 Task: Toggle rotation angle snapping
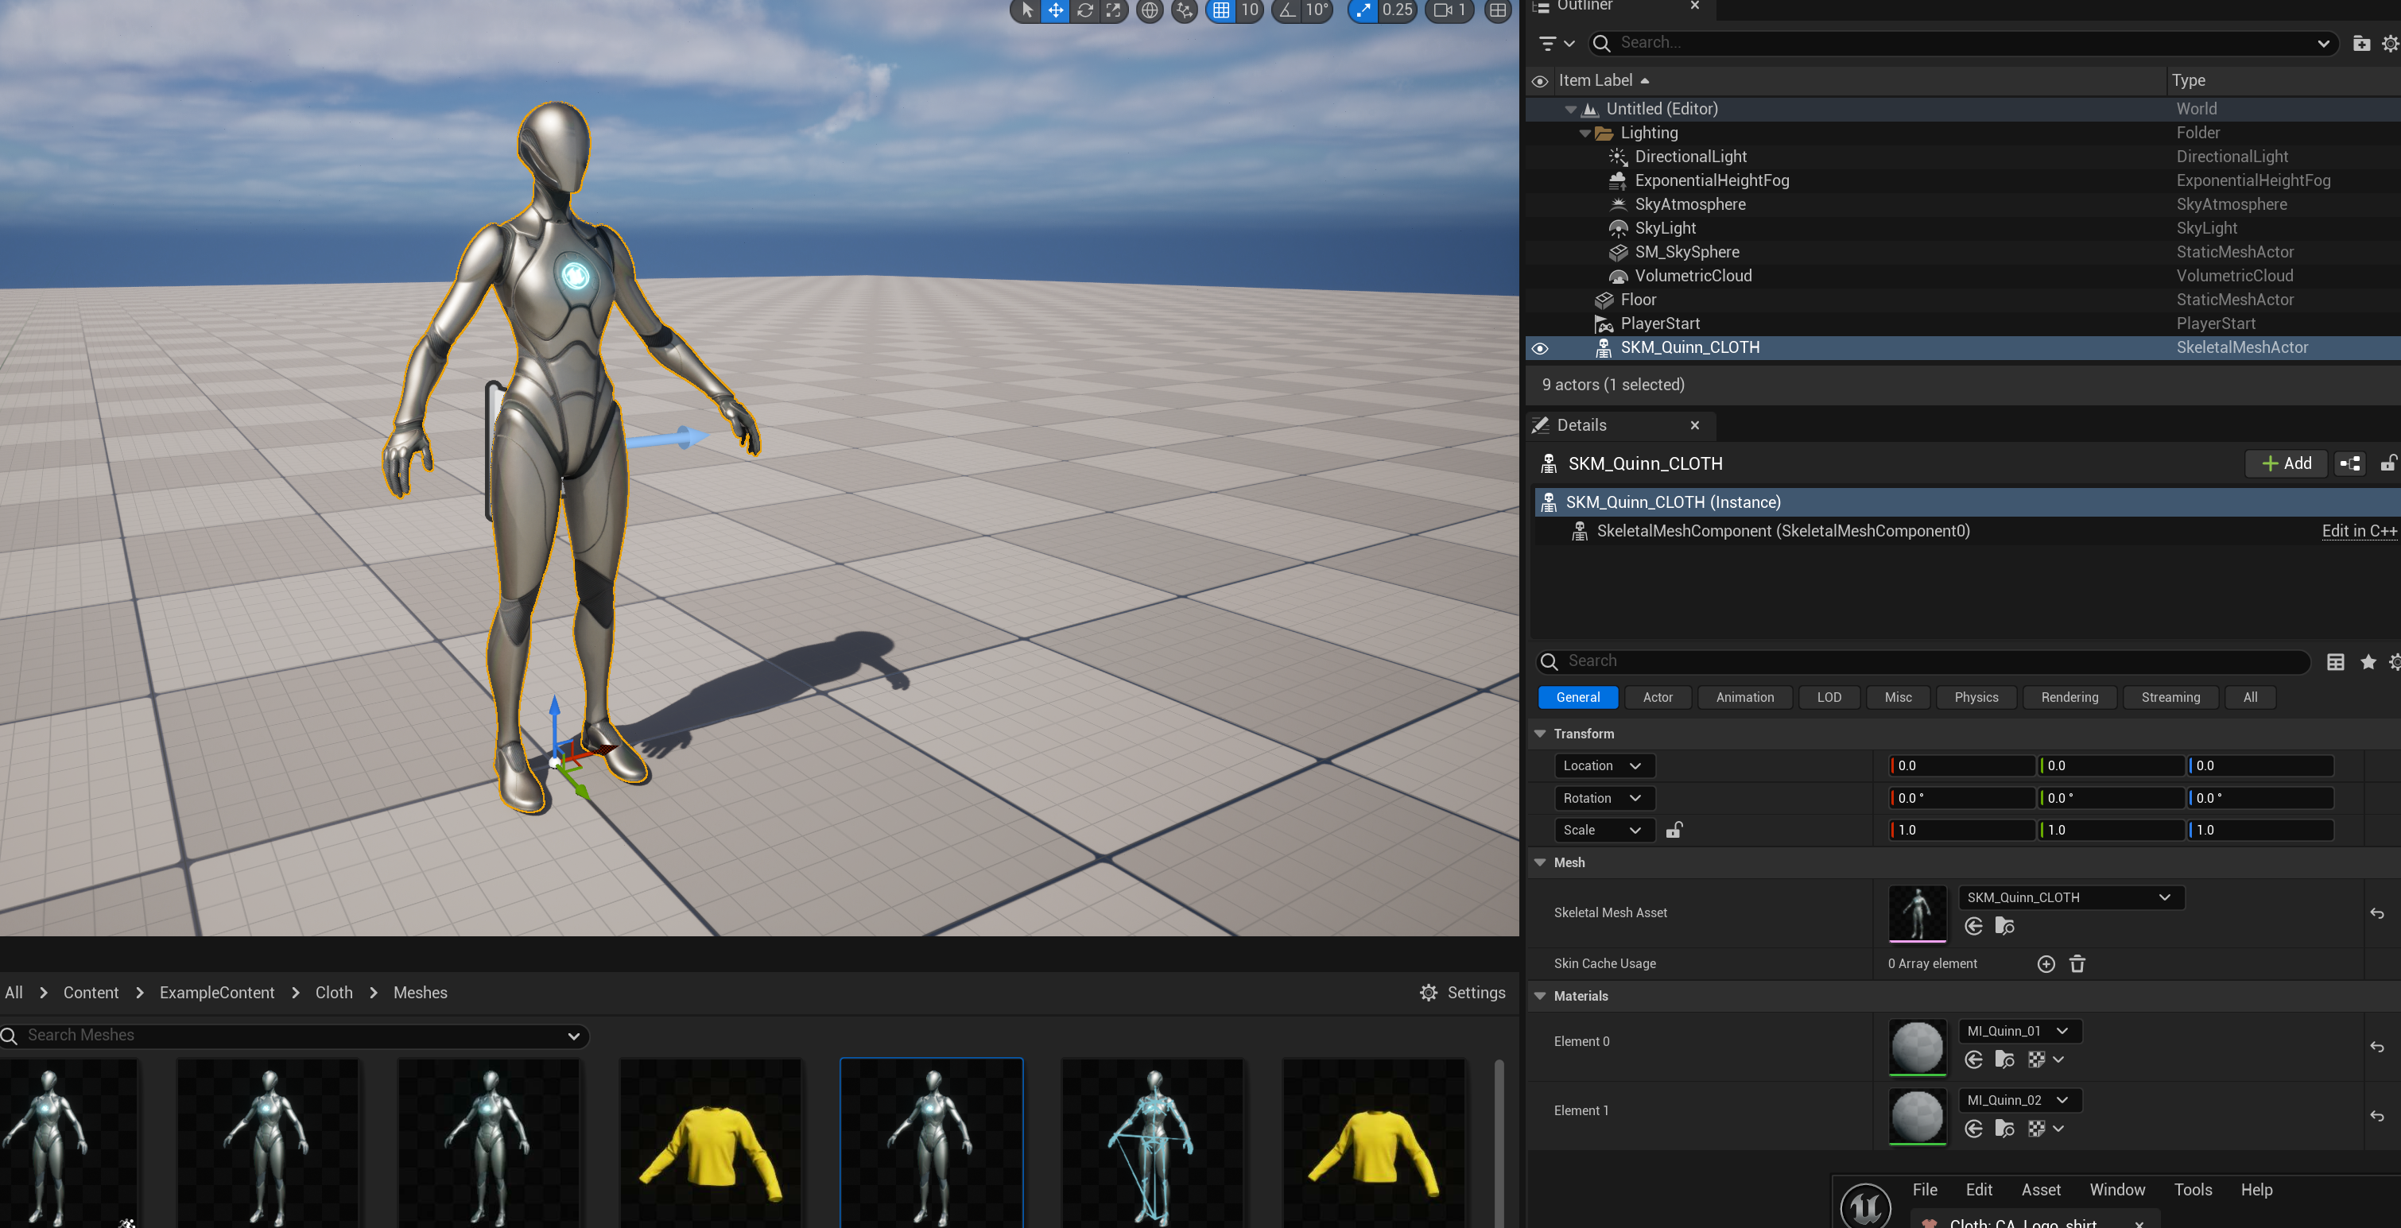click(1287, 10)
